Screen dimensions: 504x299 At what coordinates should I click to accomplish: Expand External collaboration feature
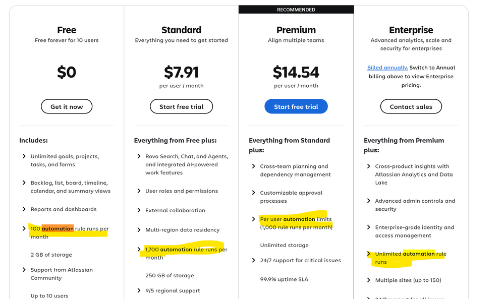coord(139,210)
